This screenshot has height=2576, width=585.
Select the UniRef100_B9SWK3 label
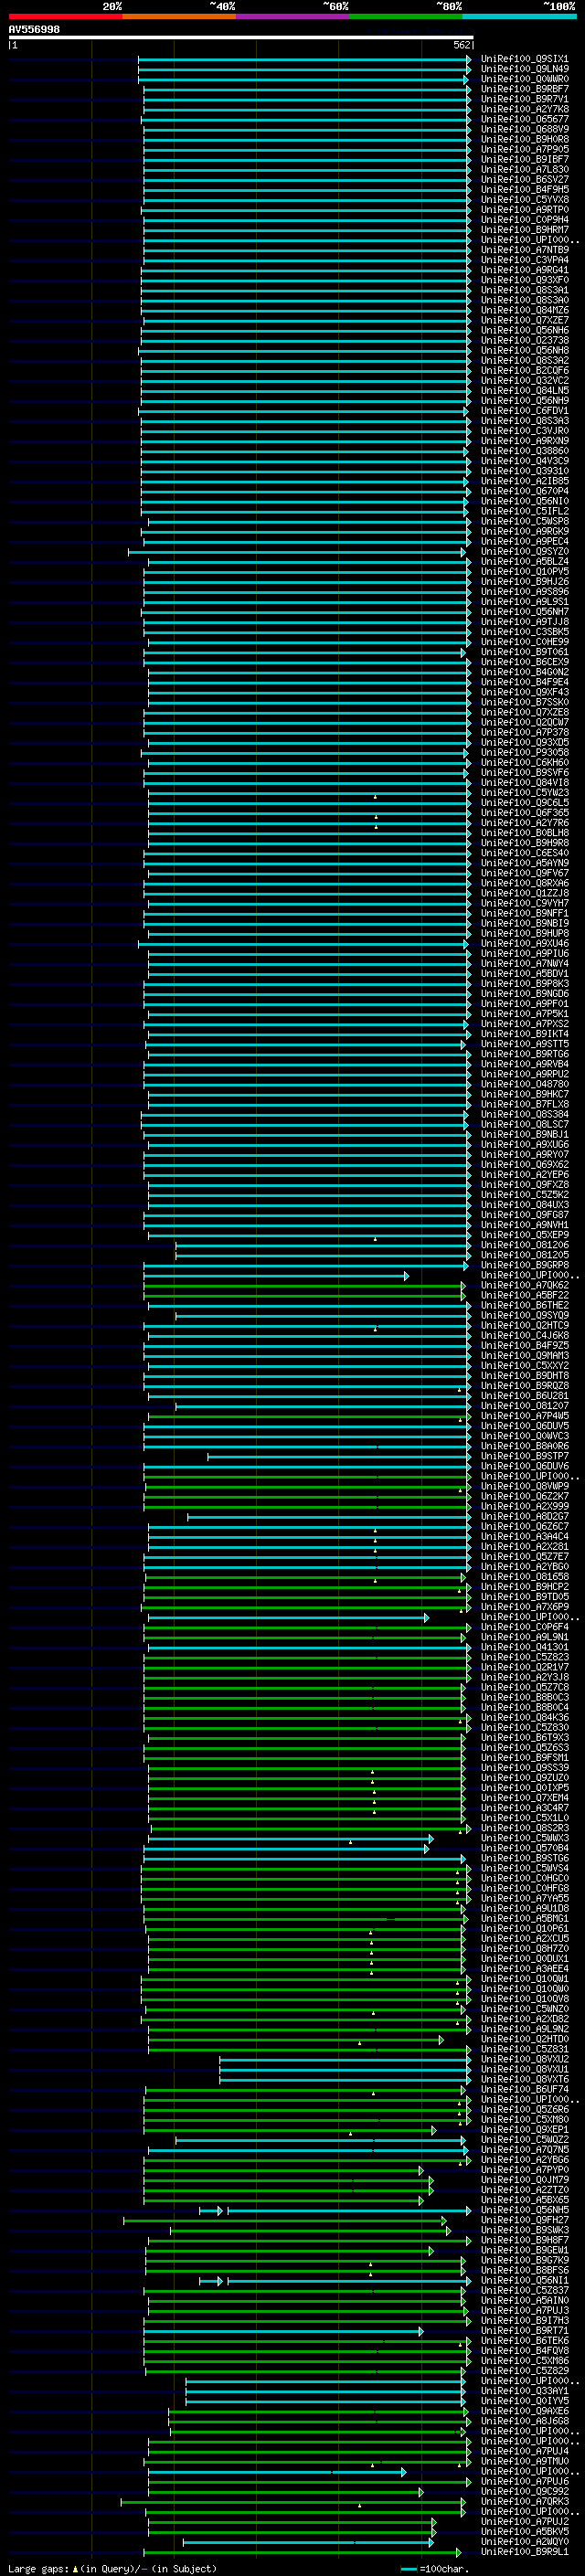pyautogui.click(x=524, y=2230)
